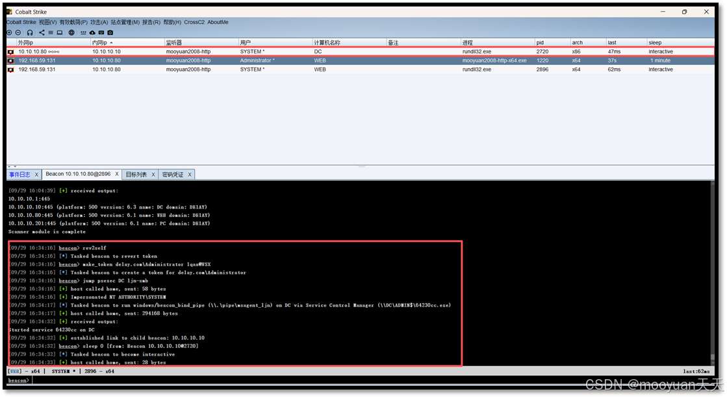Sort by the 监听器 column header

click(201, 43)
